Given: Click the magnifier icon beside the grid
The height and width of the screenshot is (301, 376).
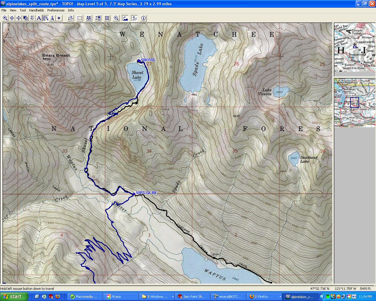Looking at the screenshot, I should [116, 18].
